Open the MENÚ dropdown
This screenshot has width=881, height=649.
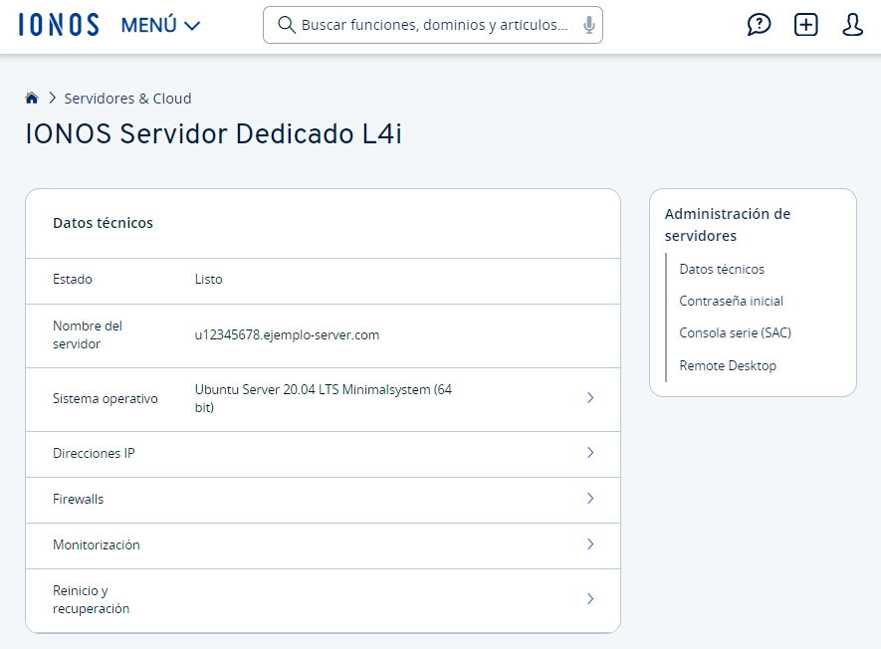(160, 25)
